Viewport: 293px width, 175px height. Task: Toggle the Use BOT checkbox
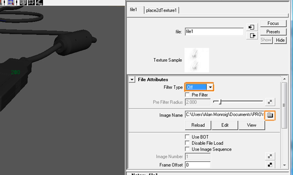coord(187,137)
